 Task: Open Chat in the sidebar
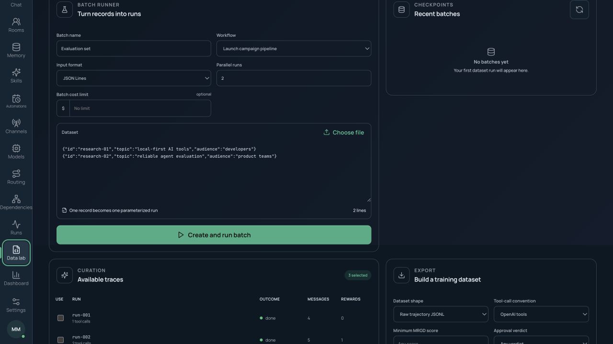[x=16, y=4]
